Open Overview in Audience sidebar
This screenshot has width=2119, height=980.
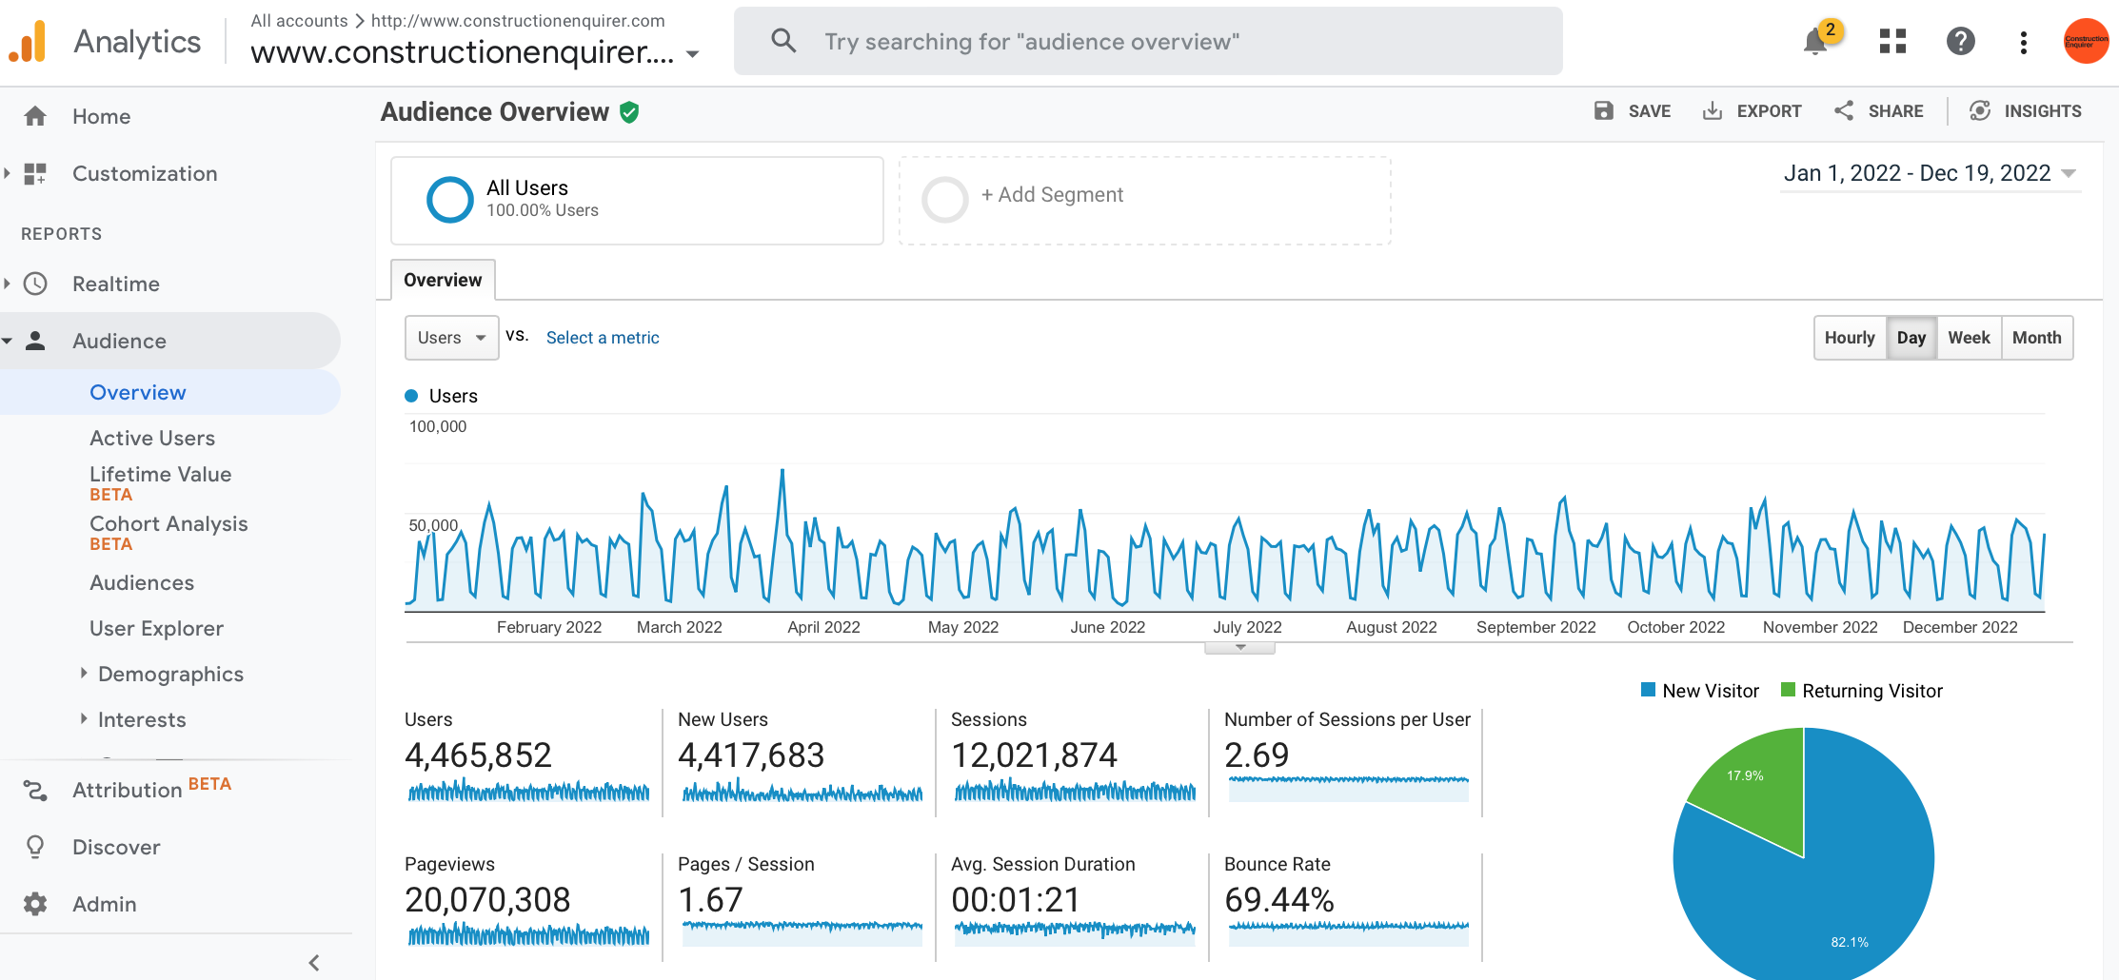(138, 392)
